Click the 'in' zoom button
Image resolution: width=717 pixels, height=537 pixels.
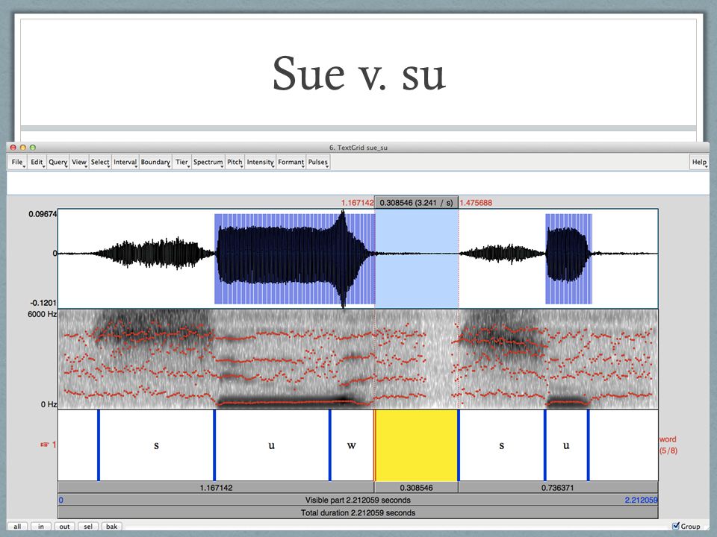point(40,527)
